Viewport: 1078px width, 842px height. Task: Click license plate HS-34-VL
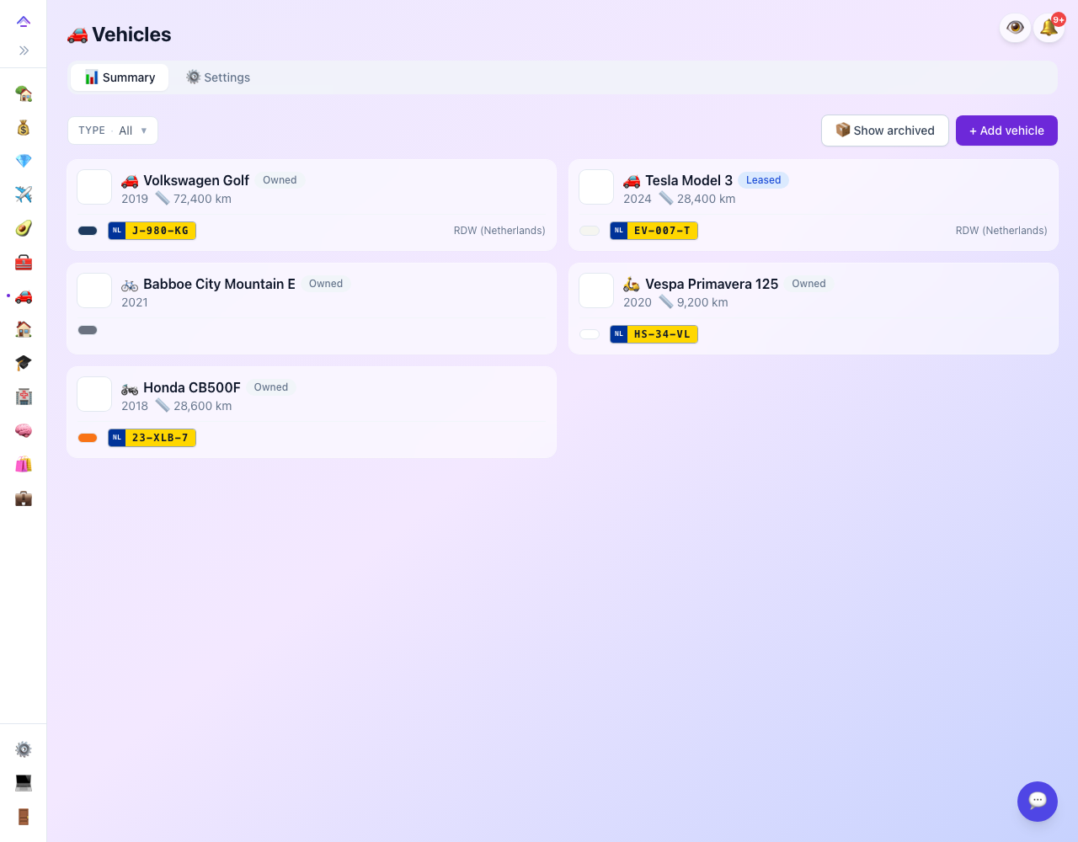click(x=654, y=334)
